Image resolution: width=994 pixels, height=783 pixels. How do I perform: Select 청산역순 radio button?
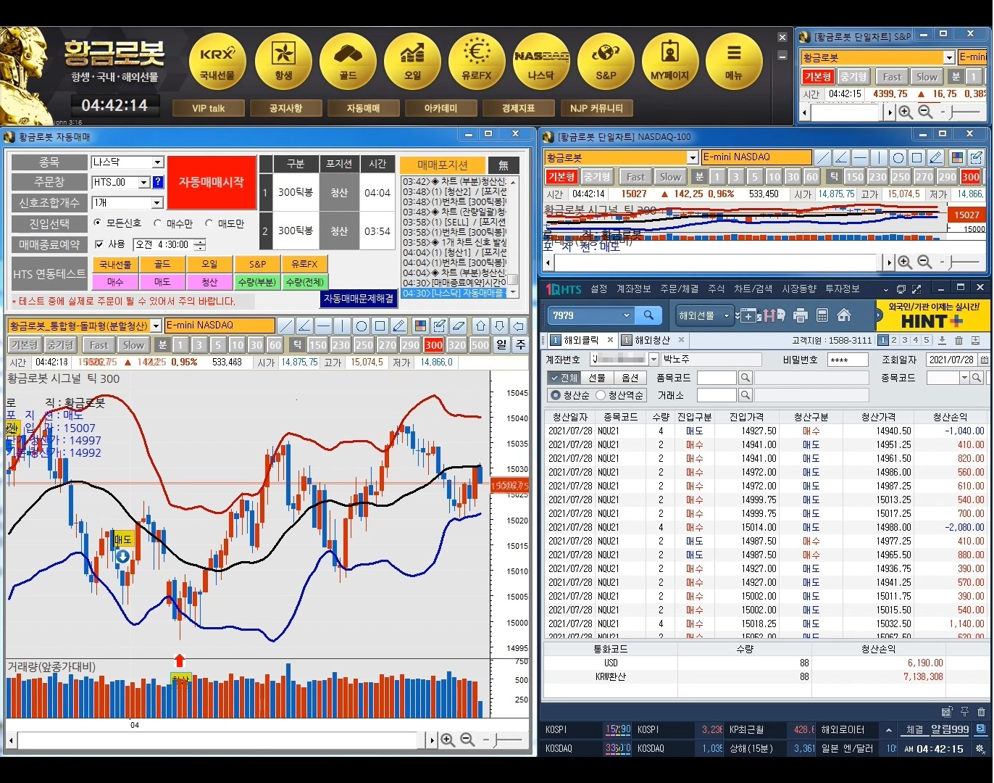(x=601, y=395)
